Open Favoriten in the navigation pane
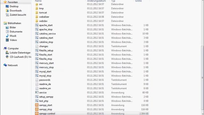 (13, 2)
